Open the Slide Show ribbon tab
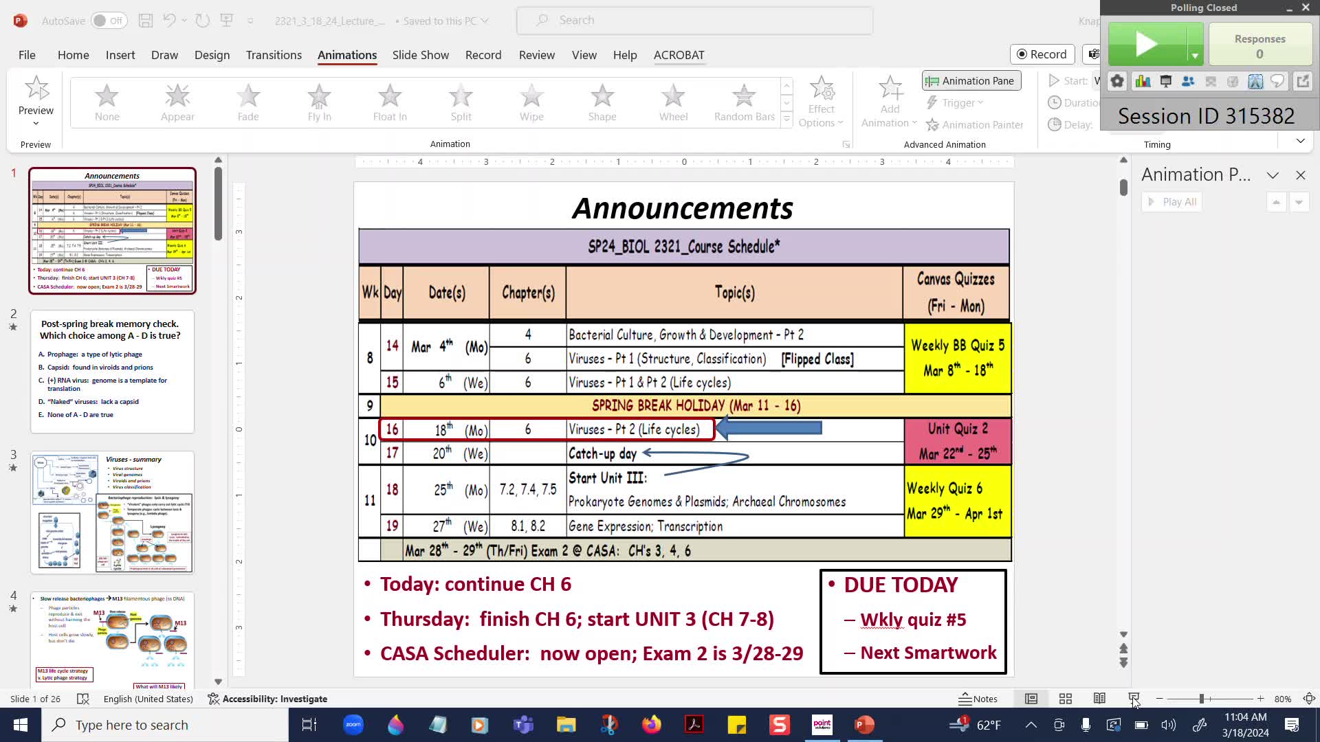This screenshot has width=1320, height=742. click(x=420, y=55)
